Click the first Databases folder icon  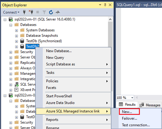(16, 25)
